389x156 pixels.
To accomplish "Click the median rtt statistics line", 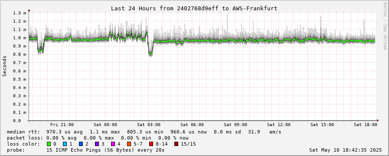I will pos(144,132).
